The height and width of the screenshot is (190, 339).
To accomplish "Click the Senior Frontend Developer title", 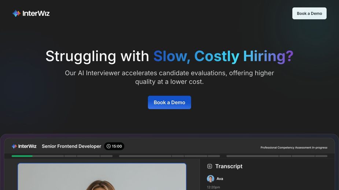I will point(71,146).
